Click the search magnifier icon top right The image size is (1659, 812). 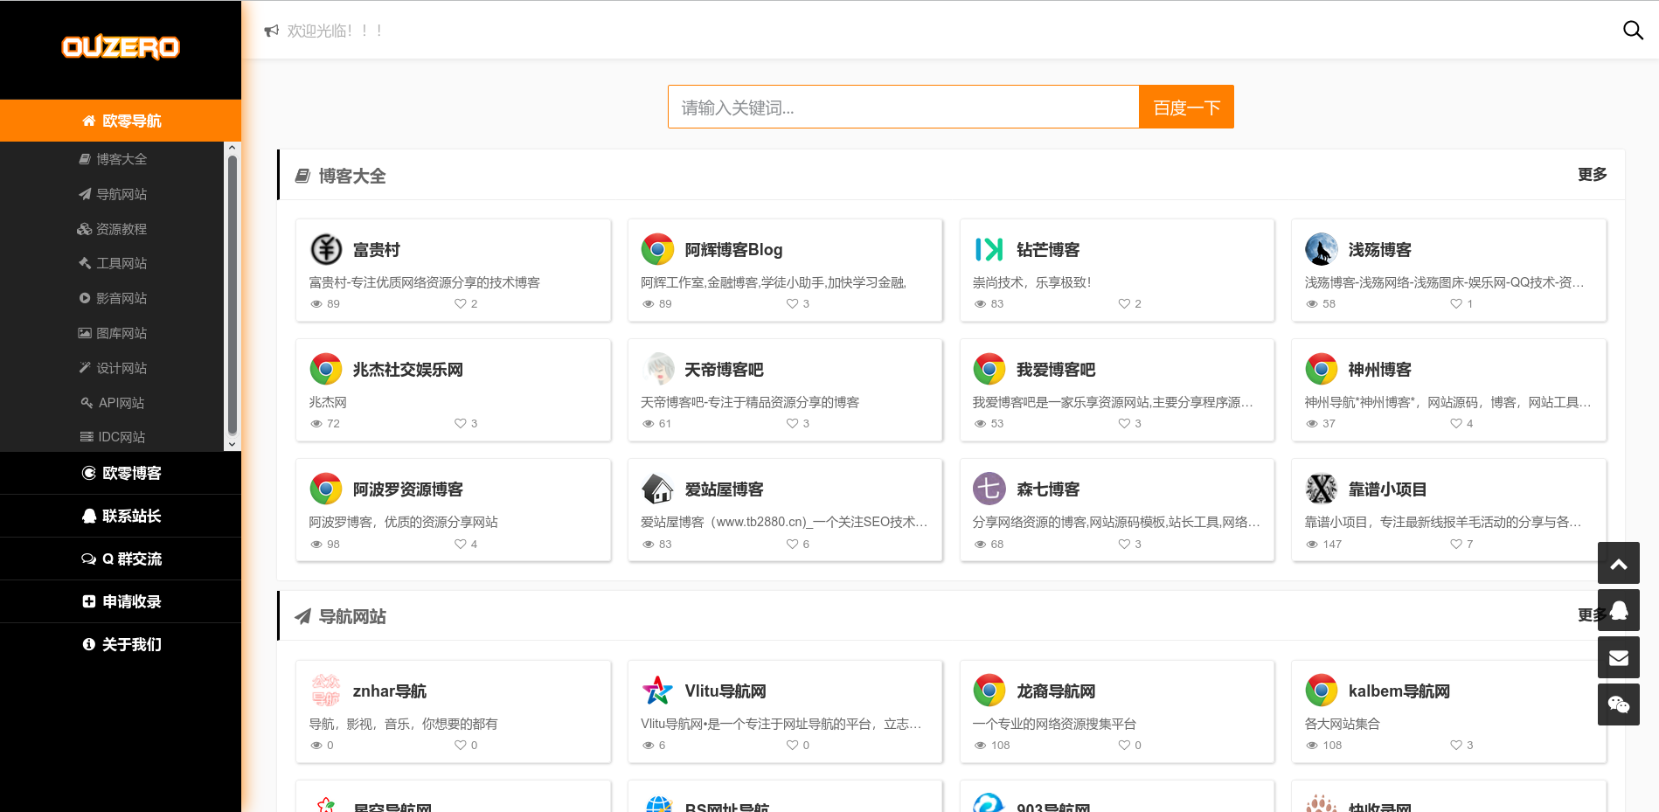point(1633,30)
